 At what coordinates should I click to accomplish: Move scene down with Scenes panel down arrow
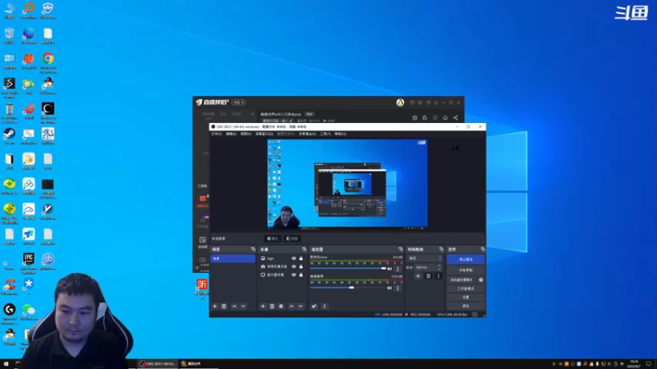click(243, 306)
